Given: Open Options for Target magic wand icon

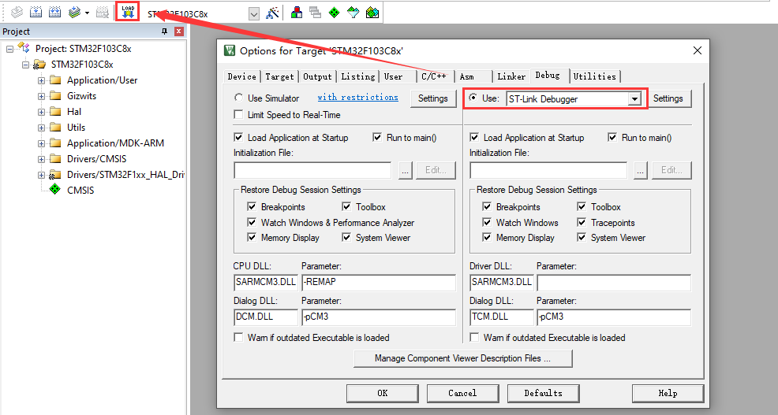Looking at the screenshot, I should (x=272, y=13).
